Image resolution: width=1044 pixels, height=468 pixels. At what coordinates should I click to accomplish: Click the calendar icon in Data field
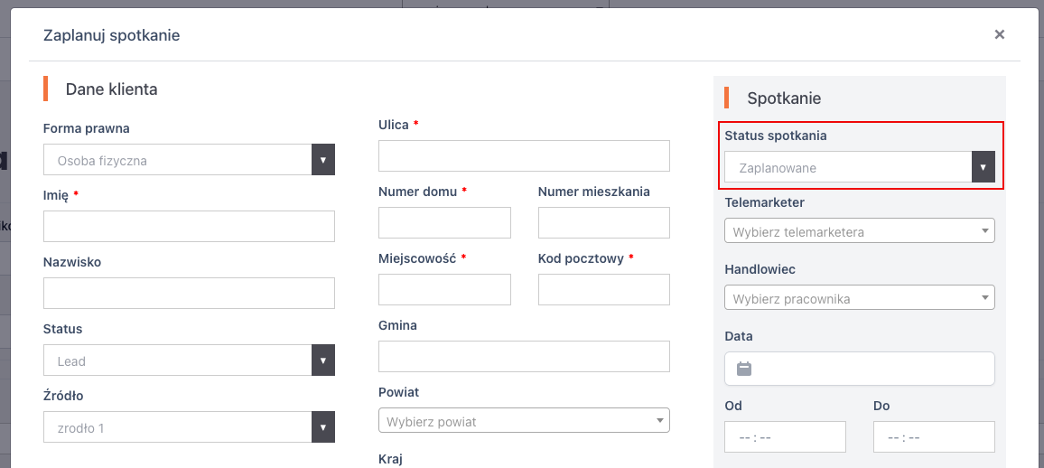point(744,369)
